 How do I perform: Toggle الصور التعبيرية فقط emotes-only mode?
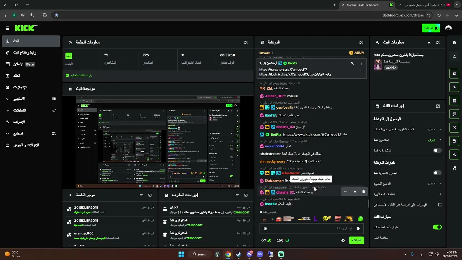pyautogui.click(x=437, y=173)
